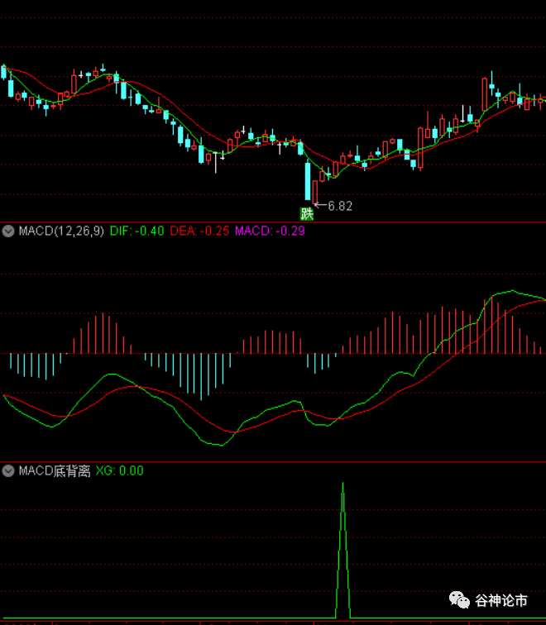Click the magenta MACD: -0.29 value

tap(270, 231)
